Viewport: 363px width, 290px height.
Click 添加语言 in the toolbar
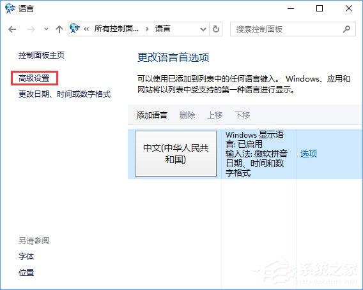152,115
